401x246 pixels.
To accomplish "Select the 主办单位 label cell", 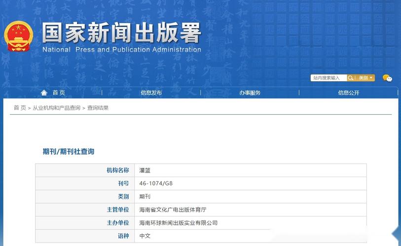I will [x=85, y=223].
